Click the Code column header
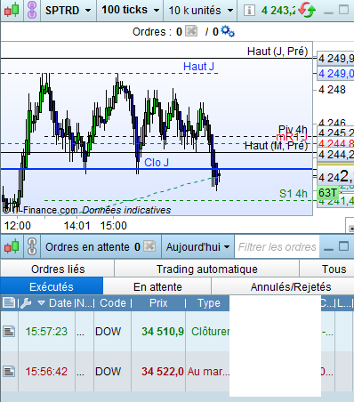 pos(113,303)
